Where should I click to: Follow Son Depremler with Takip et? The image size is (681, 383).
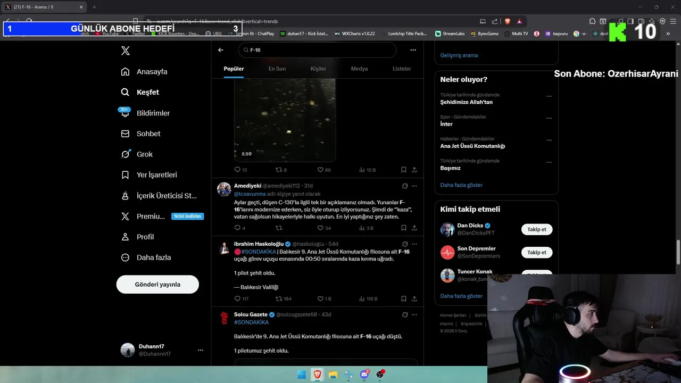(537, 252)
